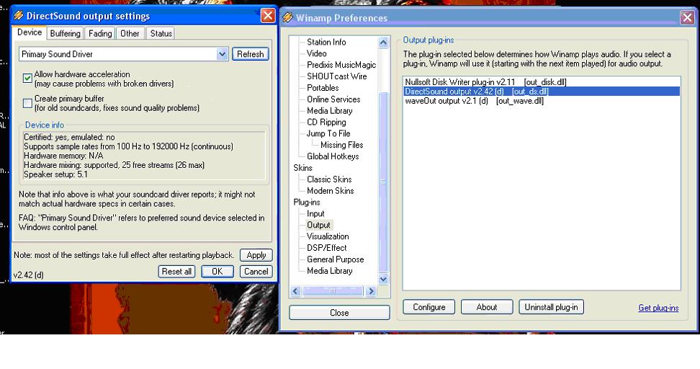700x369 pixels.
Task: Select Video in preferences tree
Action: tap(317, 53)
